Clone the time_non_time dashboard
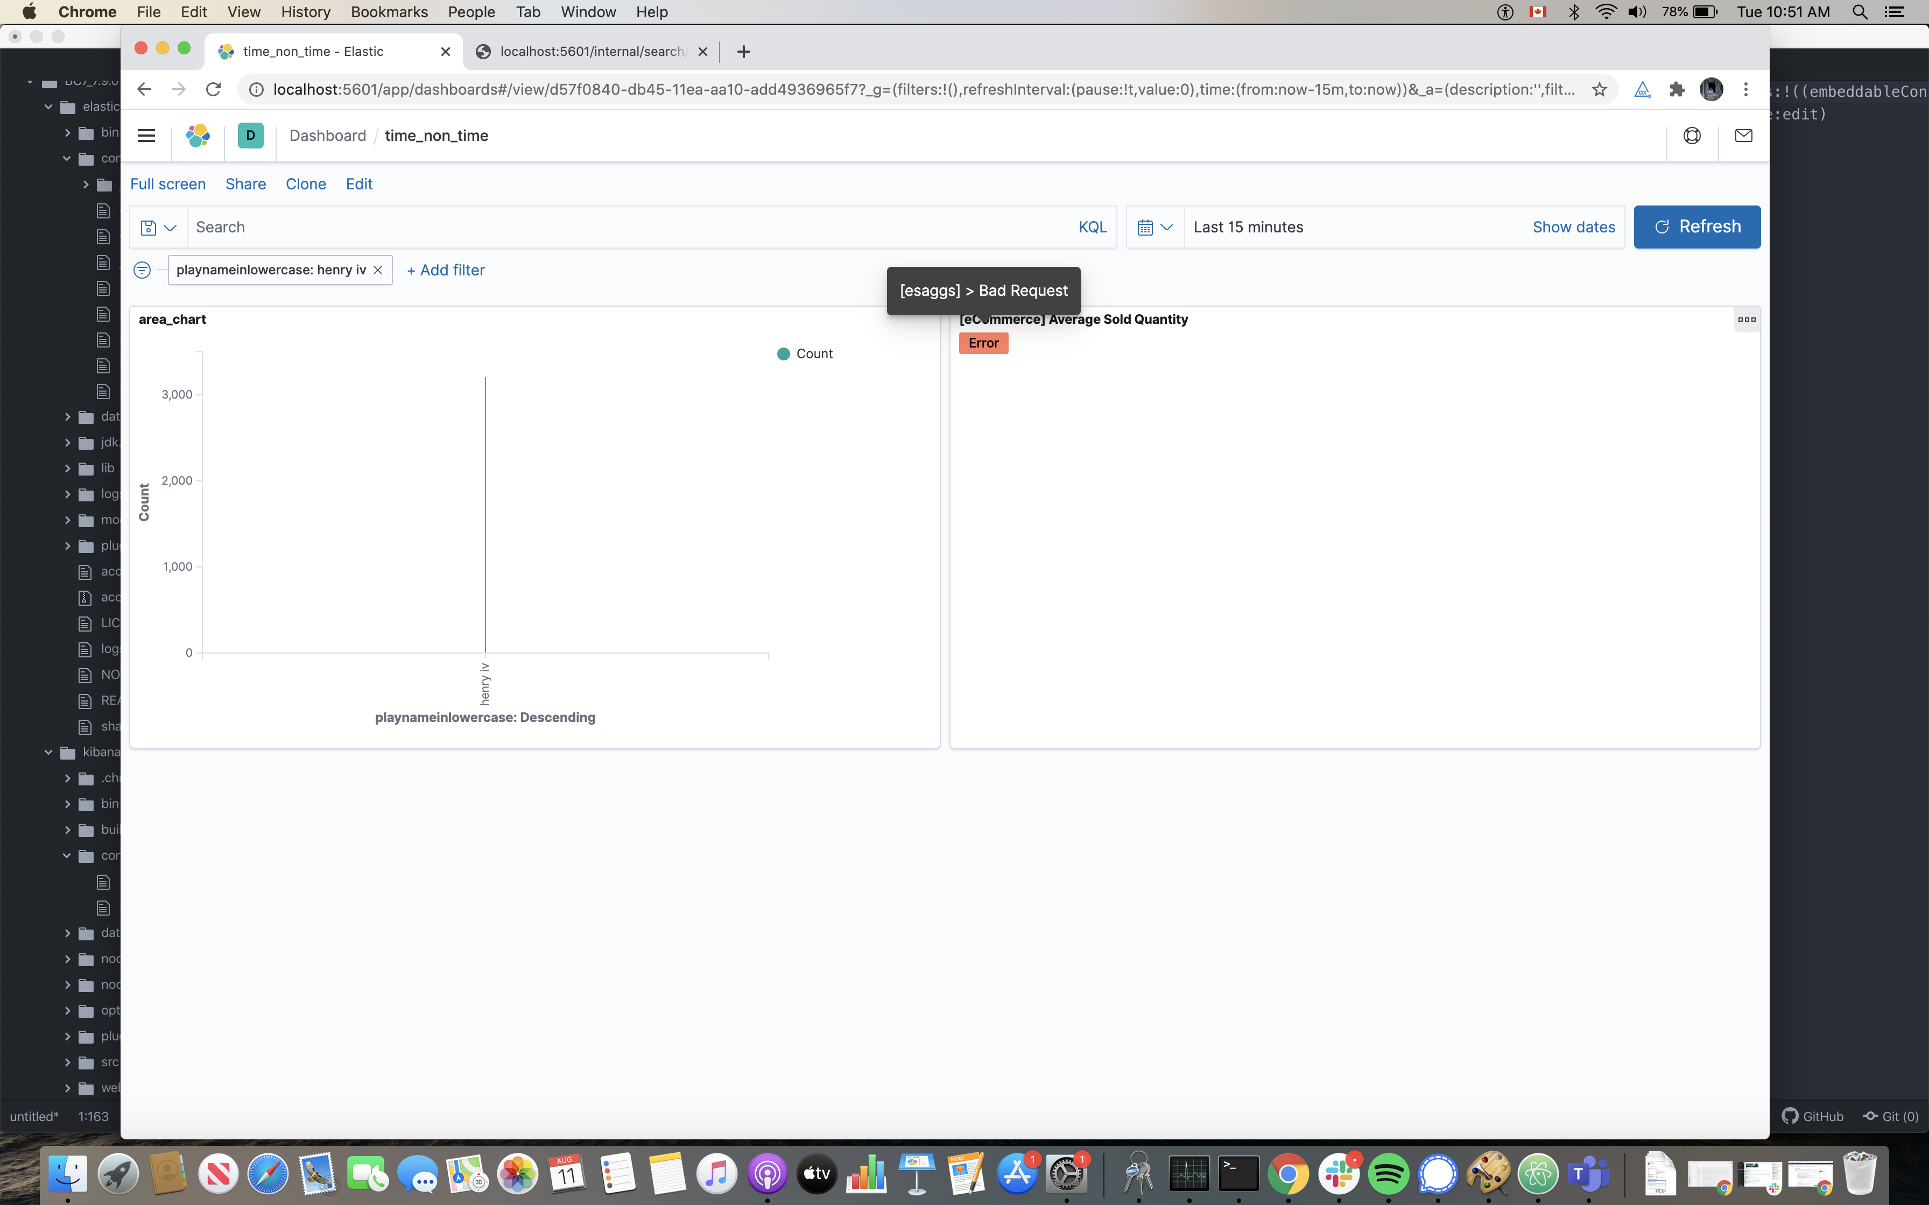Viewport: 1929px width, 1205px height. point(306,184)
